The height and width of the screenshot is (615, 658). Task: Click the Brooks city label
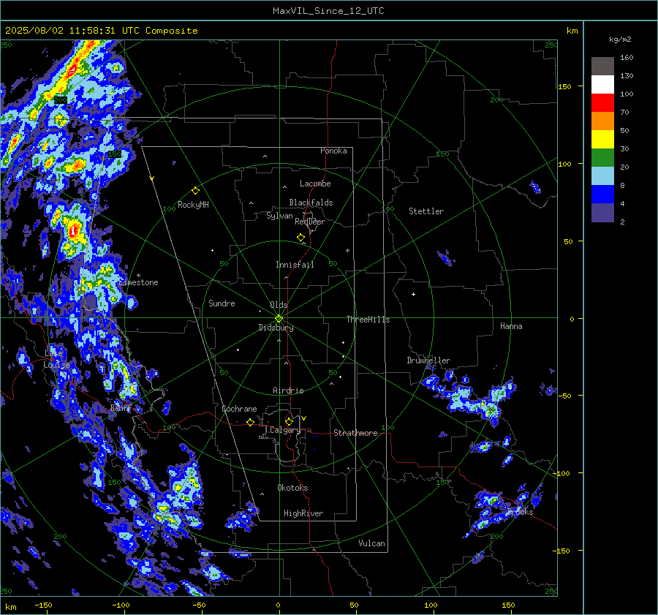click(x=520, y=512)
